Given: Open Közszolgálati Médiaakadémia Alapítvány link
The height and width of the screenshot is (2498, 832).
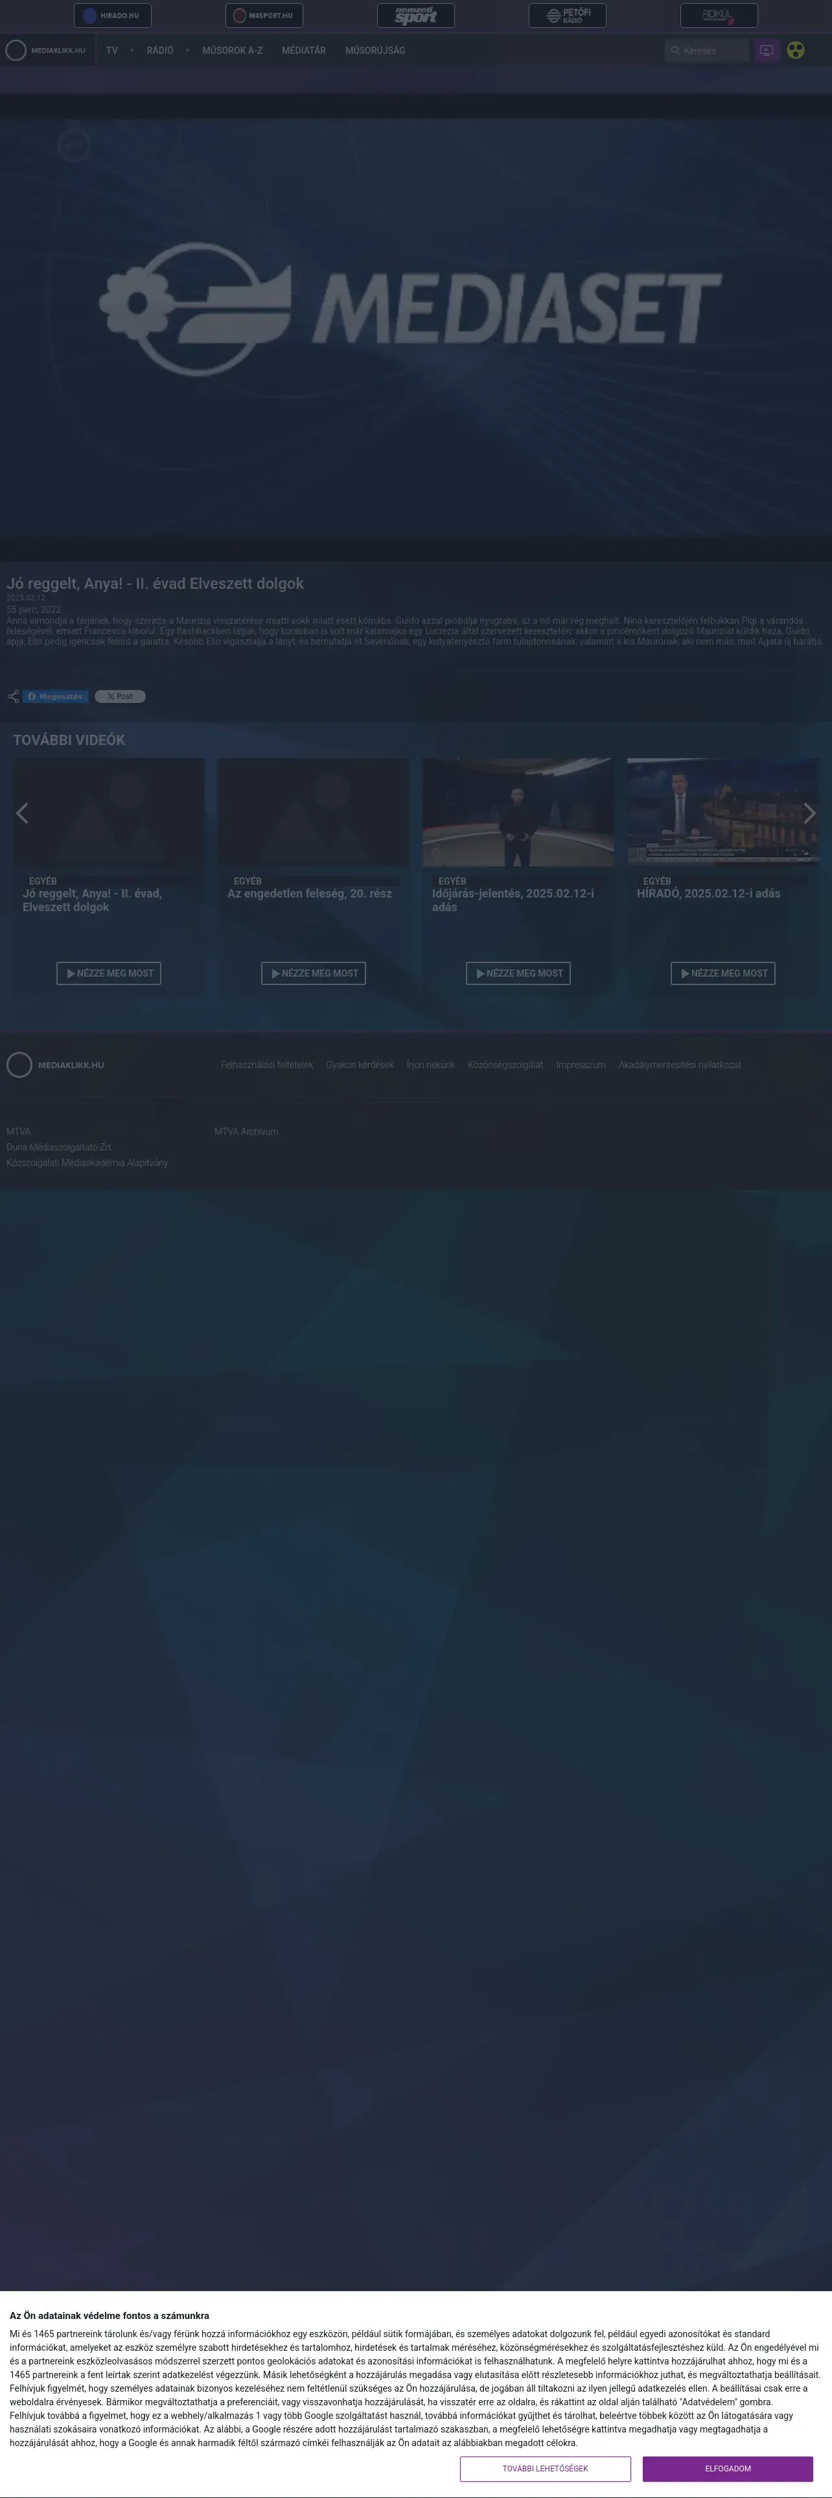Looking at the screenshot, I should tap(87, 1163).
